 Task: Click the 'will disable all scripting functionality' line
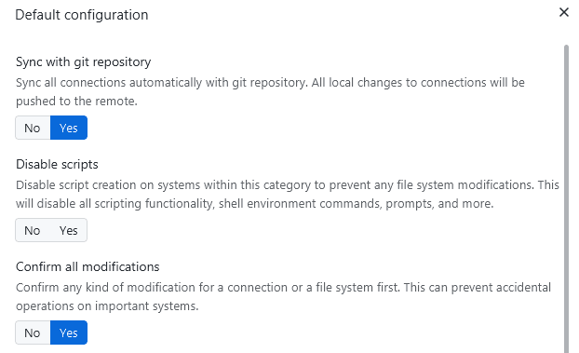(255, 203)
